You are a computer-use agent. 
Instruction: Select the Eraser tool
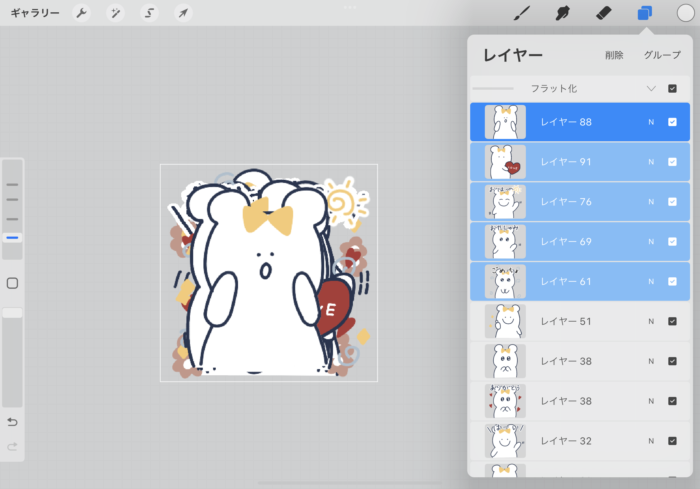pyautogui.click(x=604, y=13)
